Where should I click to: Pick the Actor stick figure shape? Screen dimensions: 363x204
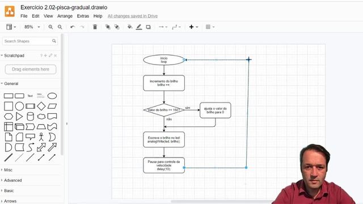41,137
